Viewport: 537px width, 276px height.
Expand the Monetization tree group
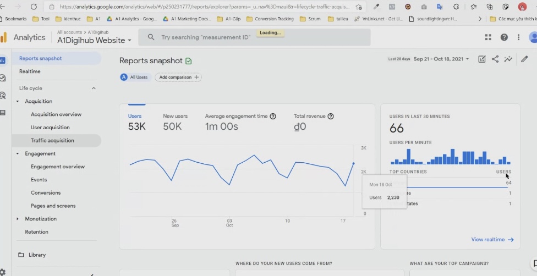pyautogui.click(x=18, y=219)
